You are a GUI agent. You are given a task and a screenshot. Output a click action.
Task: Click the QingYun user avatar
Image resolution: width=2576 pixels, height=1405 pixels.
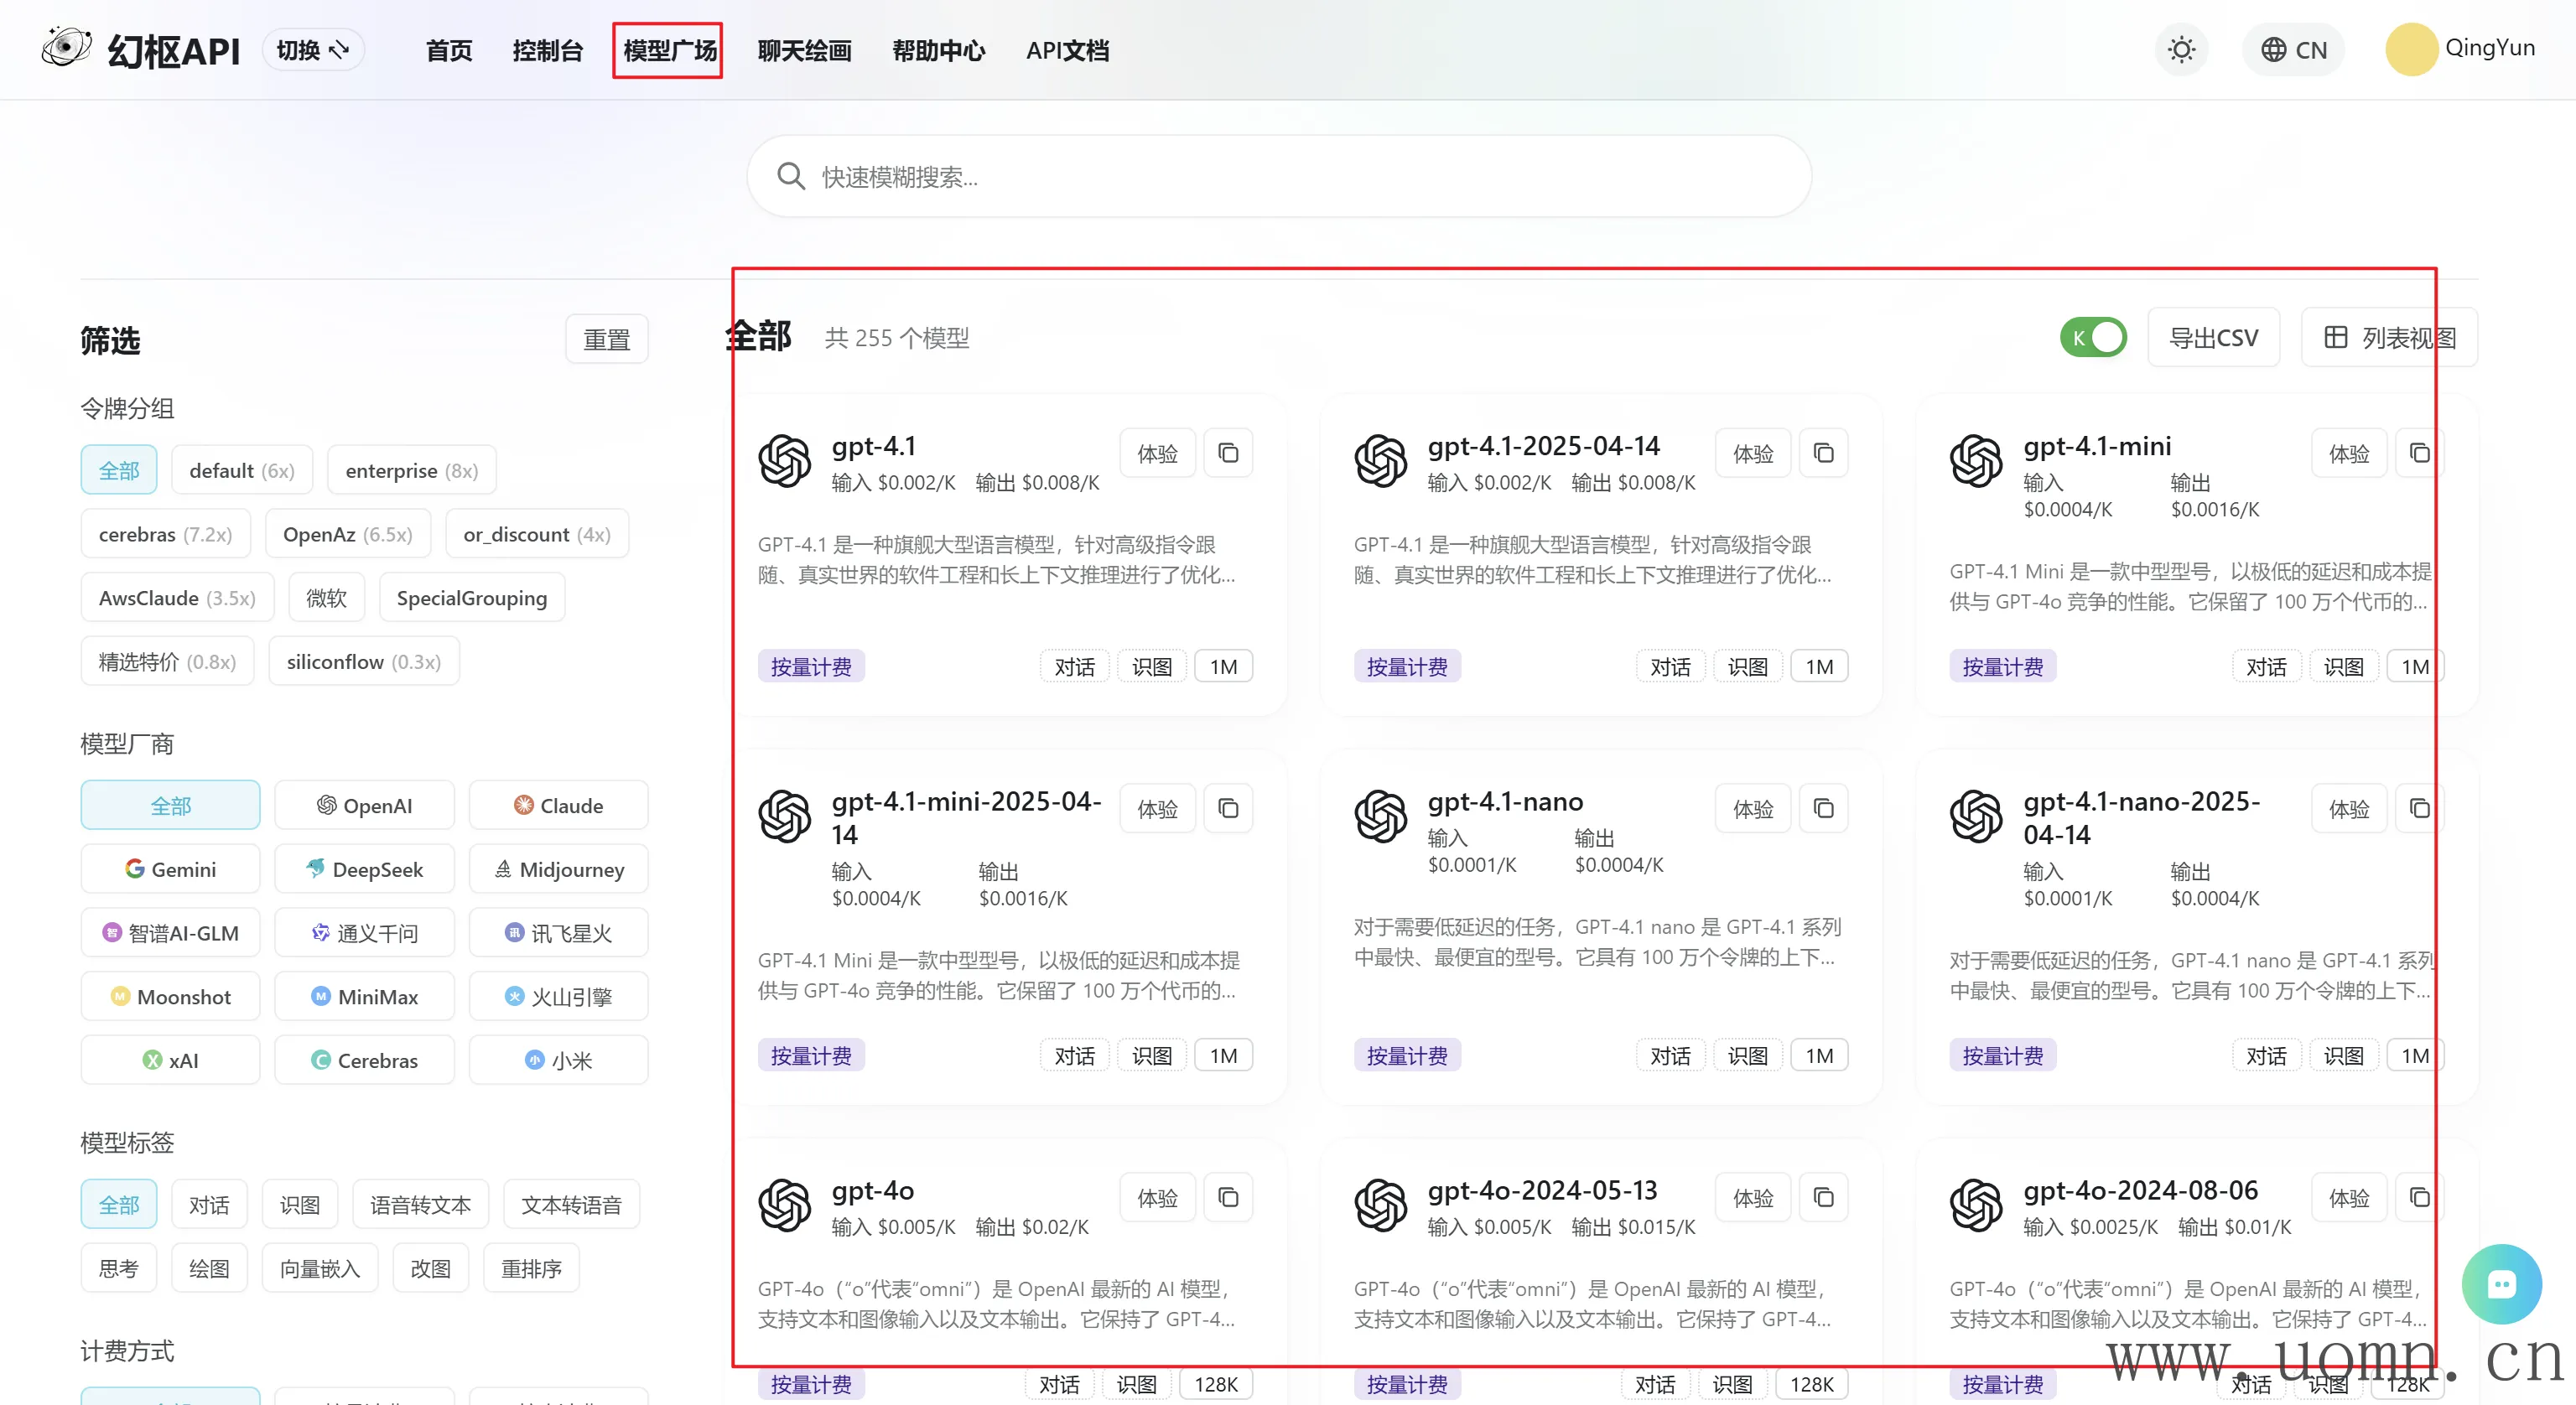pos(2411,50)
